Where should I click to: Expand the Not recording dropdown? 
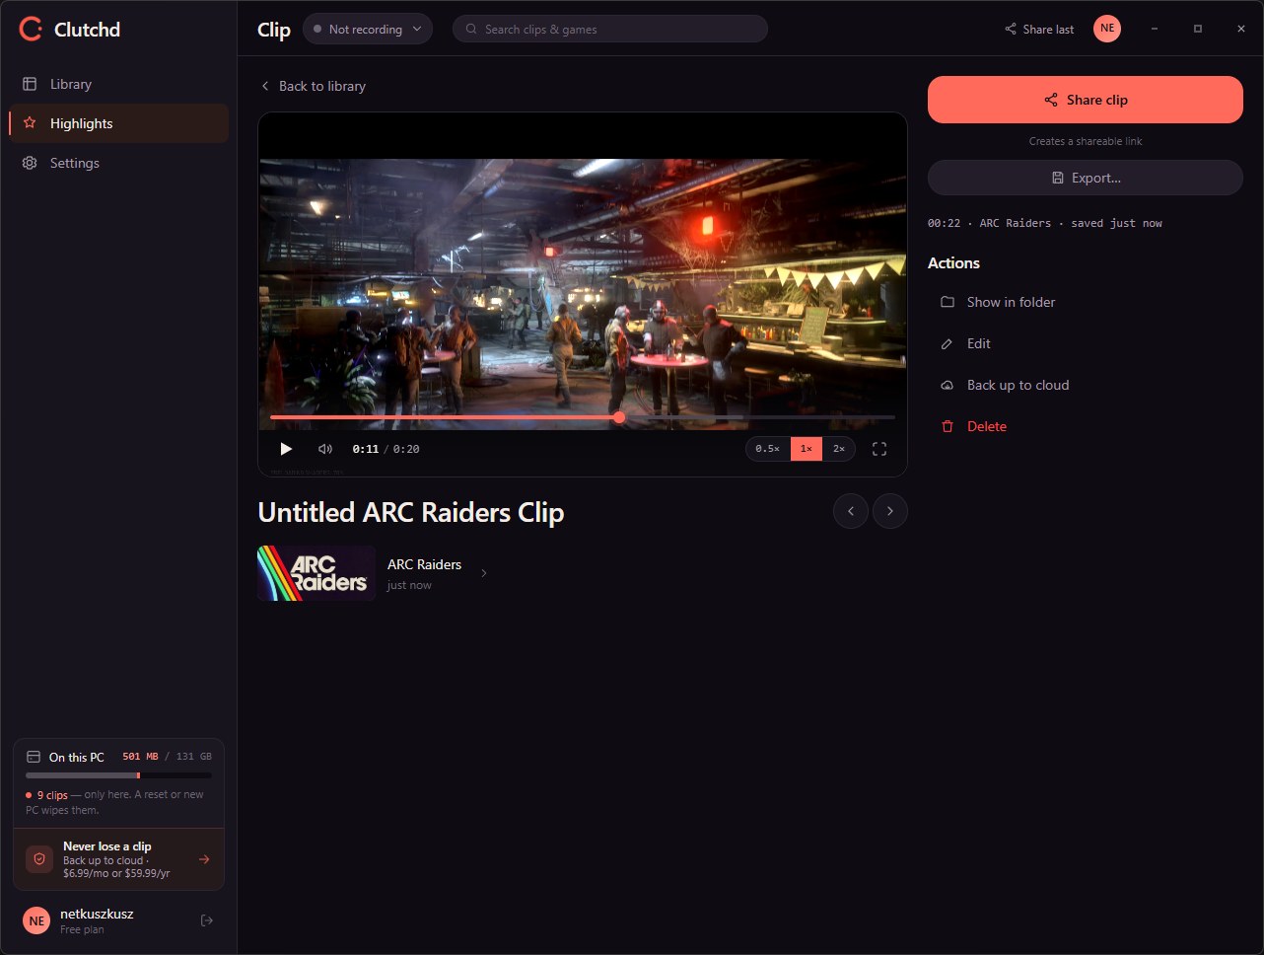coord(368,29)
